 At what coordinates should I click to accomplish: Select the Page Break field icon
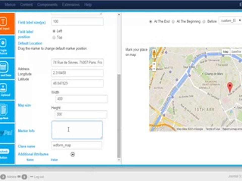point(7,111)
